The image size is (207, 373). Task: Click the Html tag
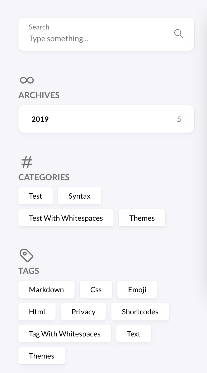pos(37,312)
